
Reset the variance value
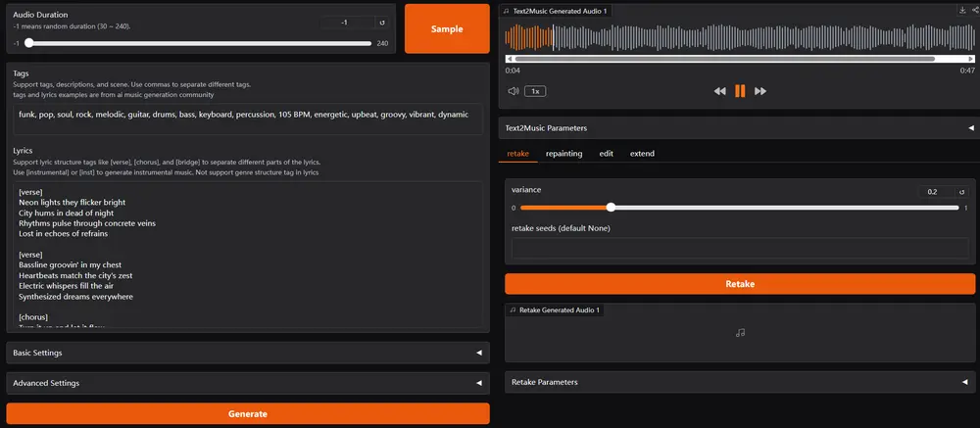pos(962,192)
